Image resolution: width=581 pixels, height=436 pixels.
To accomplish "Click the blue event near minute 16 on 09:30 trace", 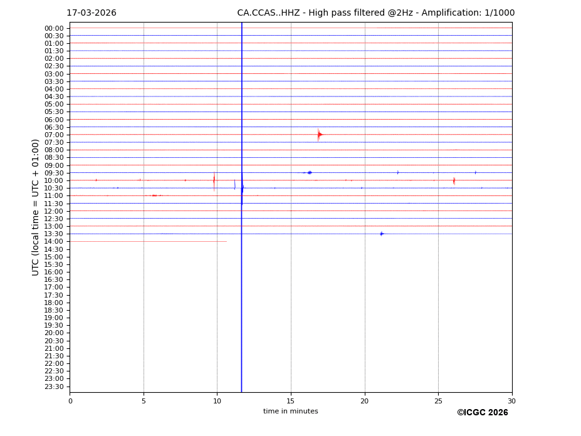I will (309, 172).
